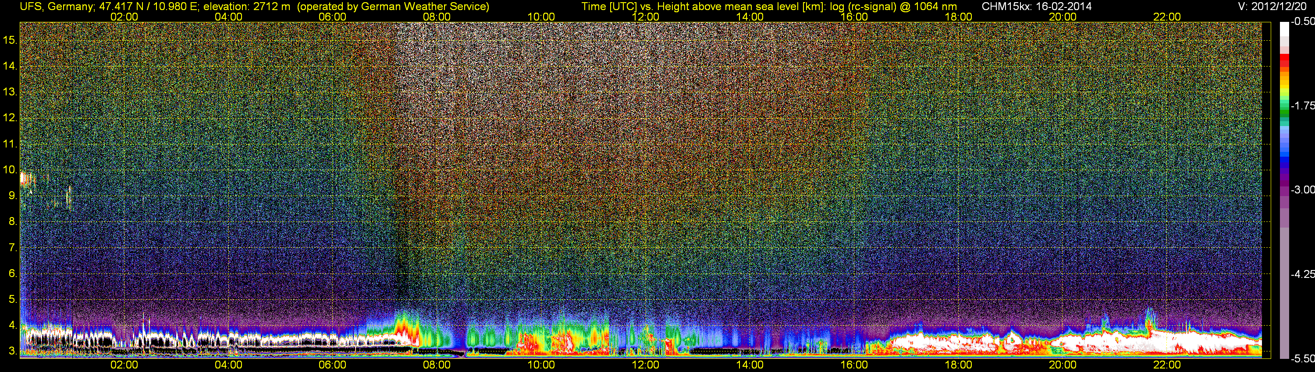Image resolution: width=1315 pixels, height=372 pixels.
Task: Click the '20:00' label on the bottom axis
Action: coord(1063,365)
